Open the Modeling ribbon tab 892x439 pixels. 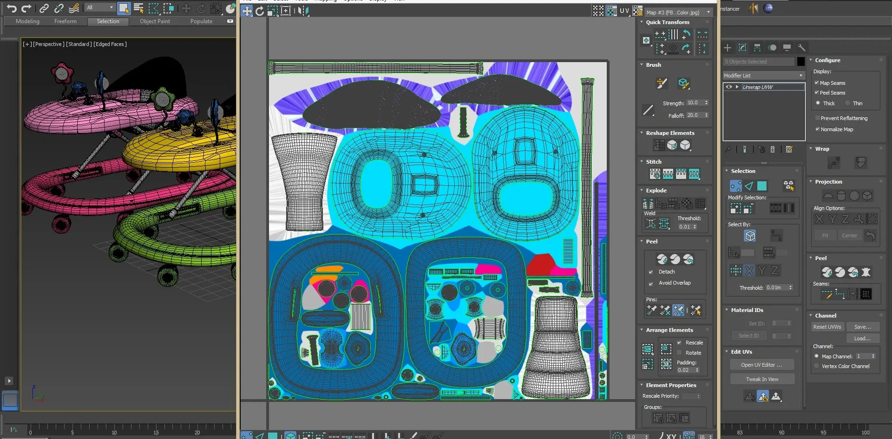pyautogui.click(x=27, y=21)
